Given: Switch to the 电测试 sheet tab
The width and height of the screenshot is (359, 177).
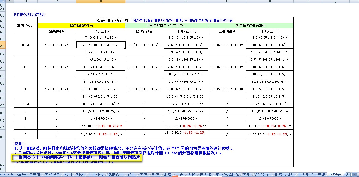Looking at the screenshot, I should pos(205,175).
